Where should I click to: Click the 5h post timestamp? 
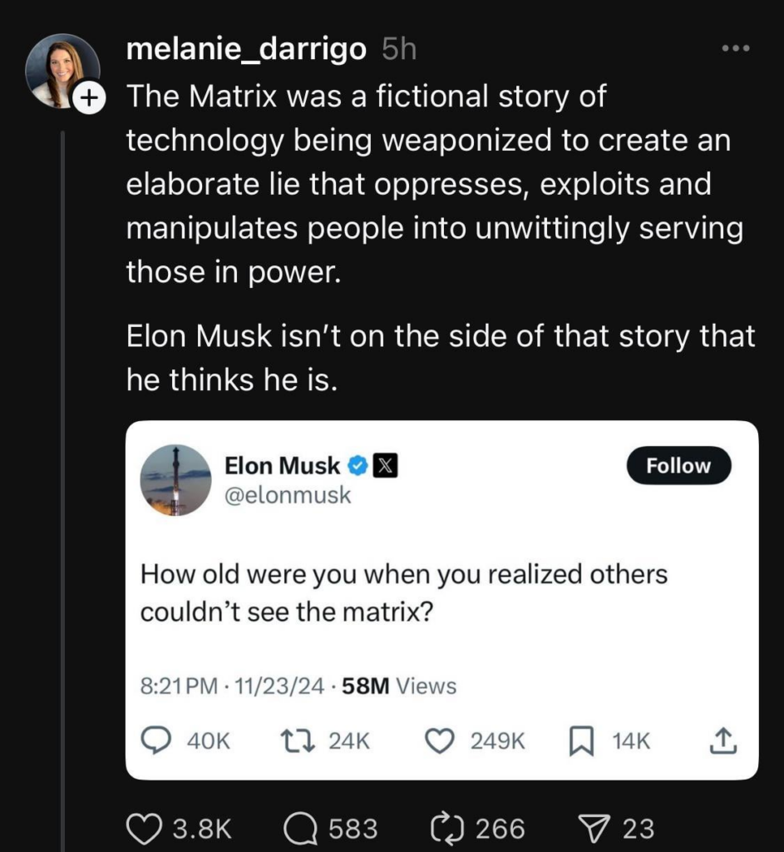click(399, 50)
